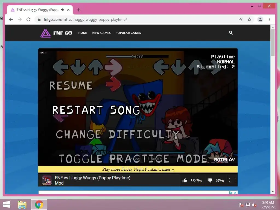Click the muted volume tray icon
The image size is (280, 210).
pyautogui.click(x=254, y=205)
